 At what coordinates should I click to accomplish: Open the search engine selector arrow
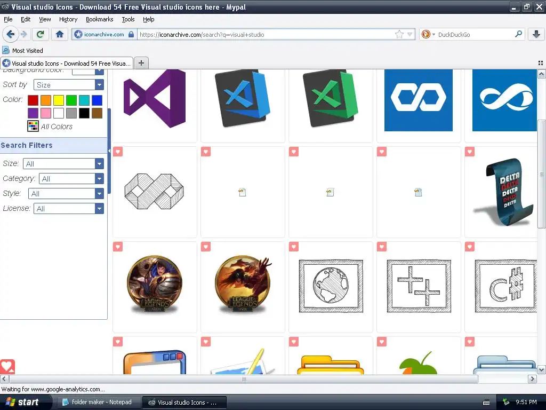pyautogui.click(x=433, y=35)
